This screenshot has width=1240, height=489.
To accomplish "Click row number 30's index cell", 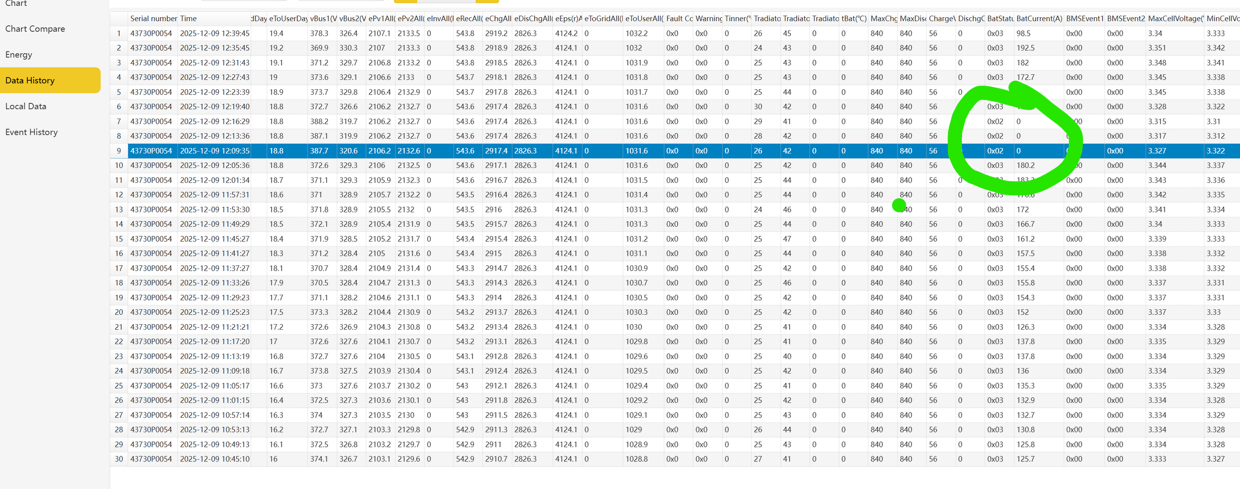I will pyautogui.click(x=119, y=459).
